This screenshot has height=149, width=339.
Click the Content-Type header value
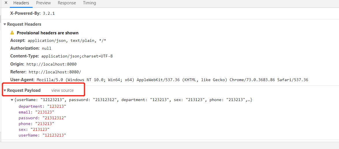tap(77, 56)
